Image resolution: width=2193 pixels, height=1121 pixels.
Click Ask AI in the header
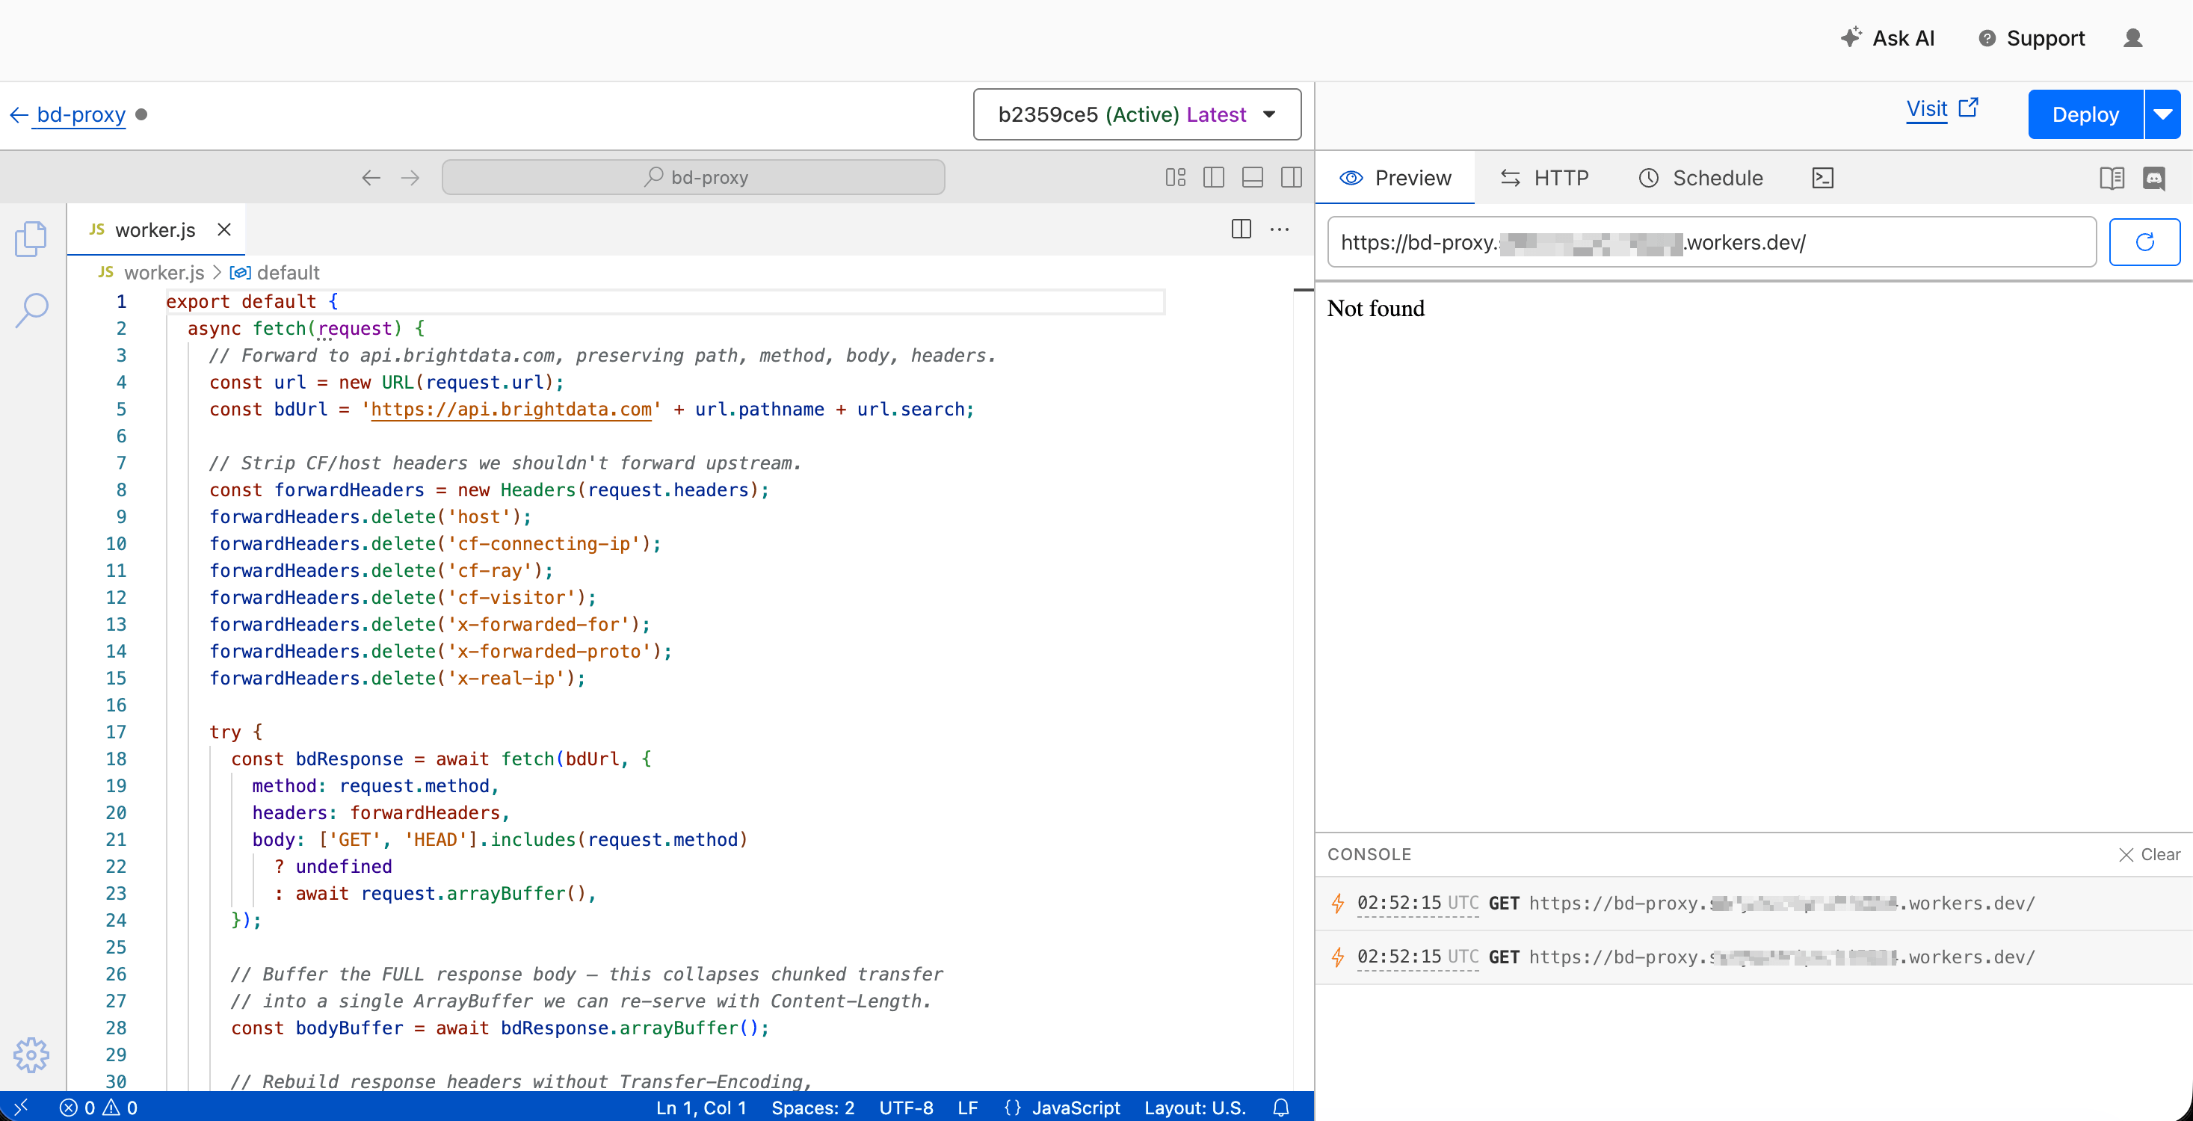[1887, 38]
